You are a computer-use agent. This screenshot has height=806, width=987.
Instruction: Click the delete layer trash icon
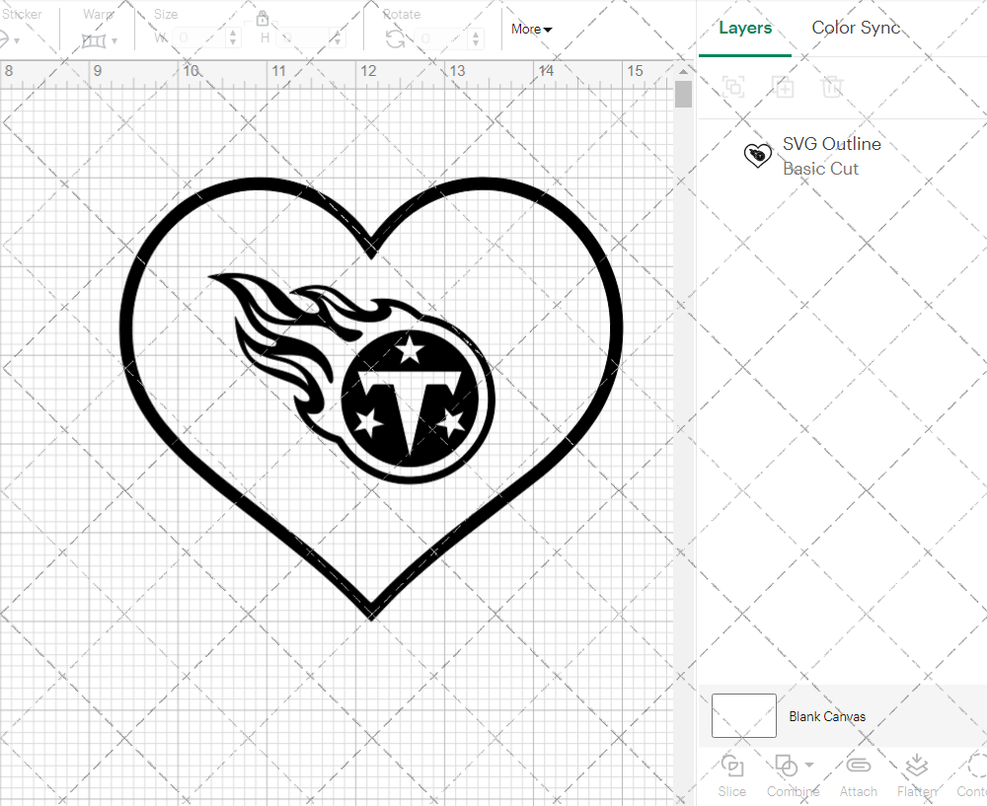[833, 87]
